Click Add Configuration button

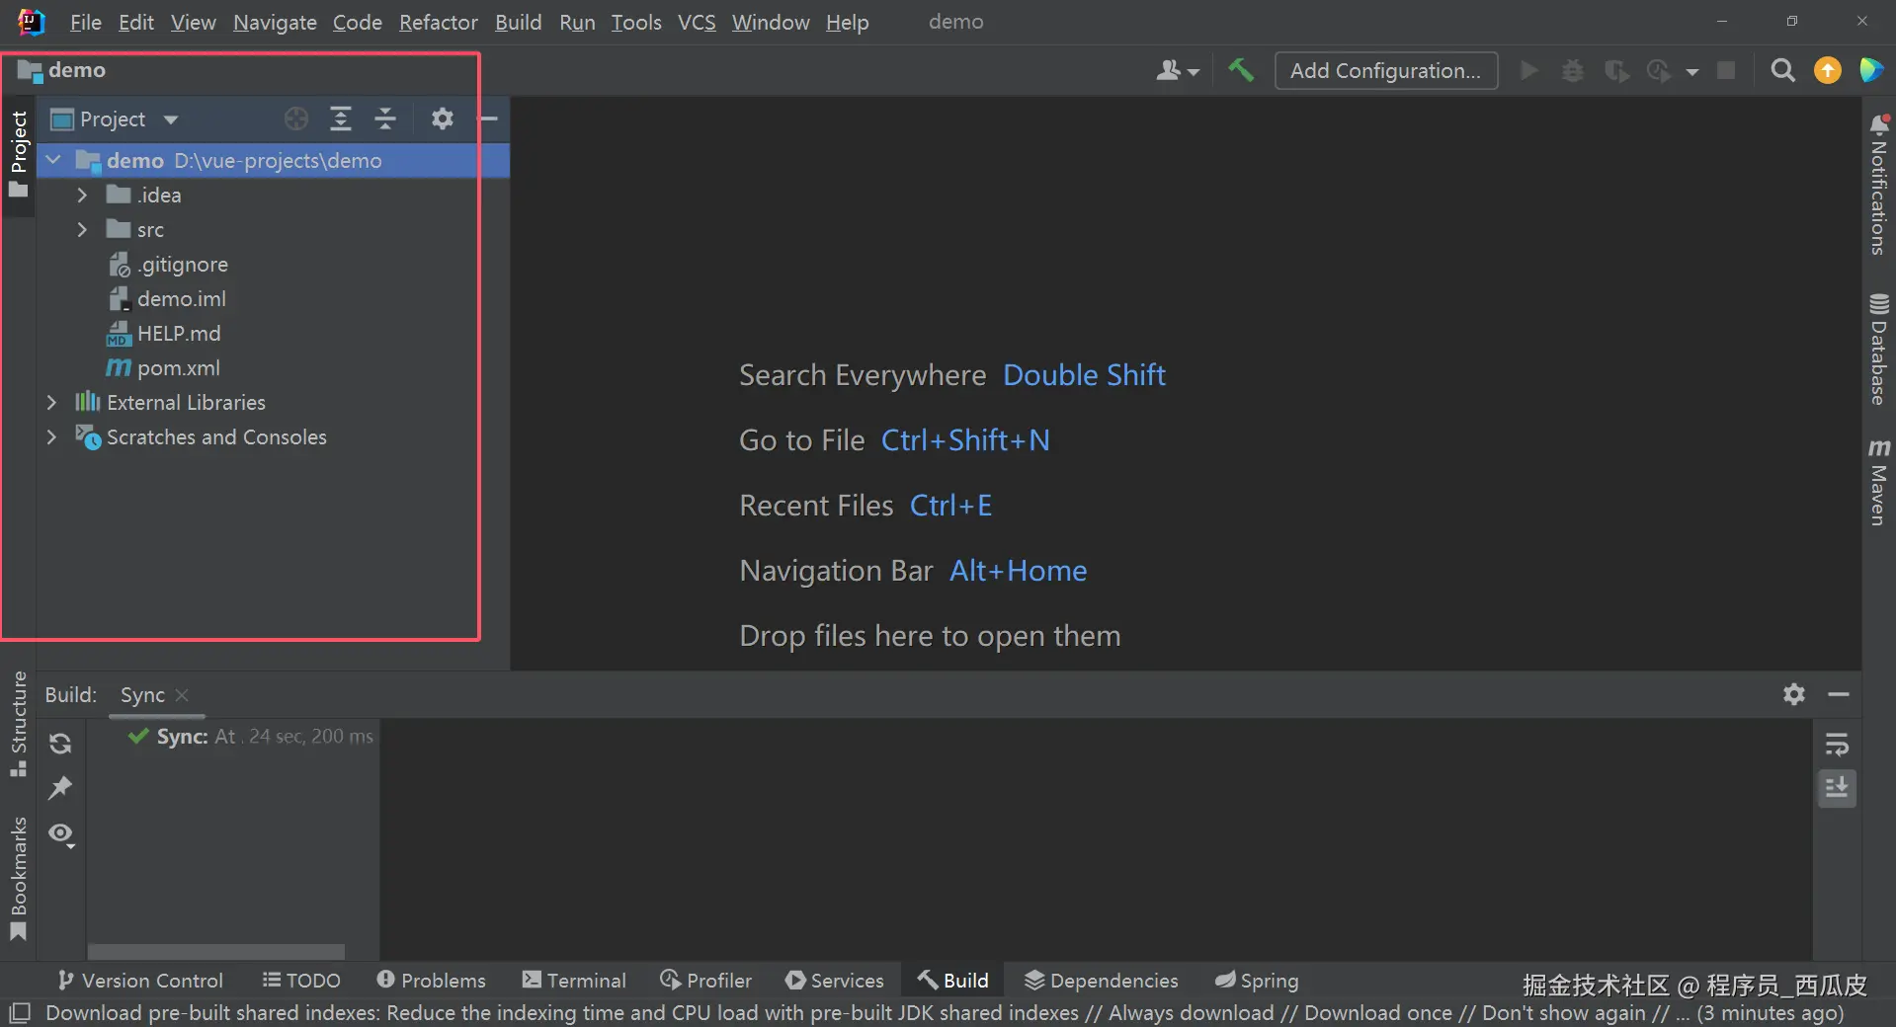click(x=1386, y=71)
